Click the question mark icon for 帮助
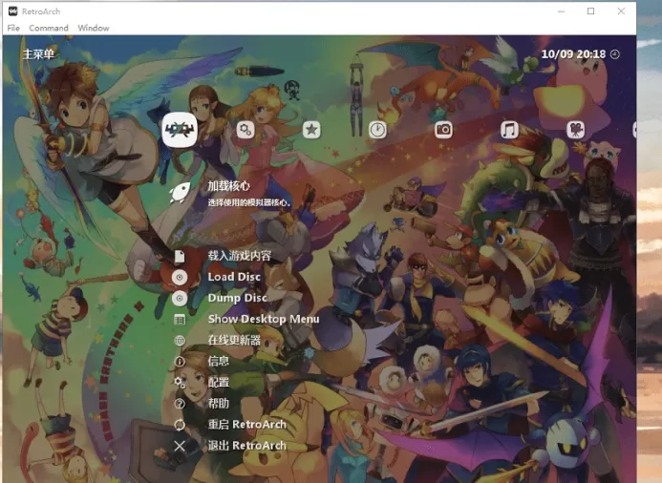This screenshot has width=662, height=483. 180,403
